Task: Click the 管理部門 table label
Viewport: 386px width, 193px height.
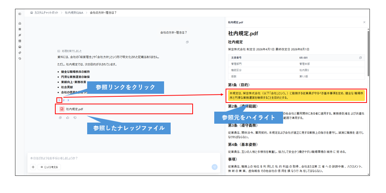Action: [236, 64]
